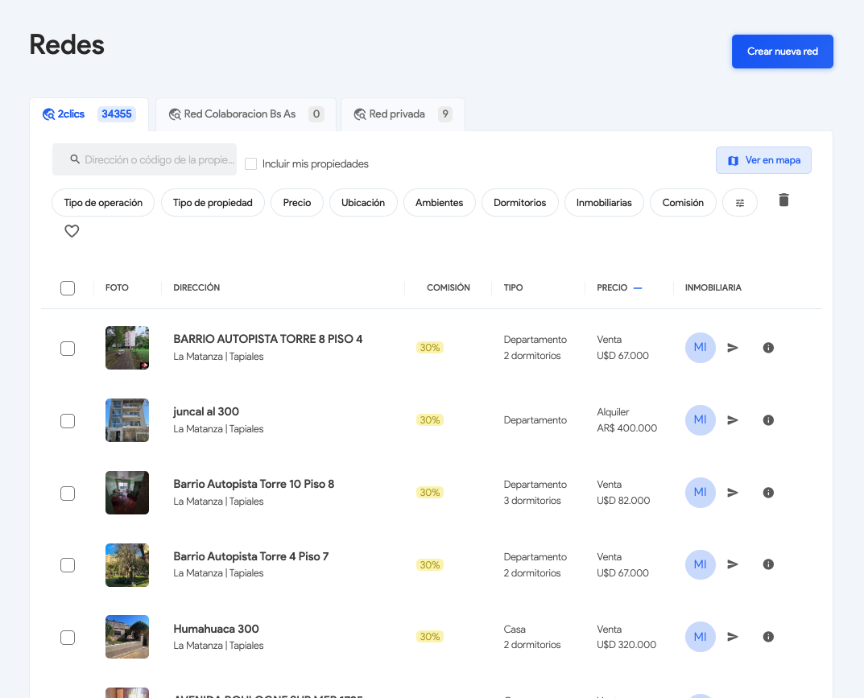The width and height of the screenshot is (864, 698).
Task: Open info icon for Humahuaca 300
Action: [x=768, y=637]
